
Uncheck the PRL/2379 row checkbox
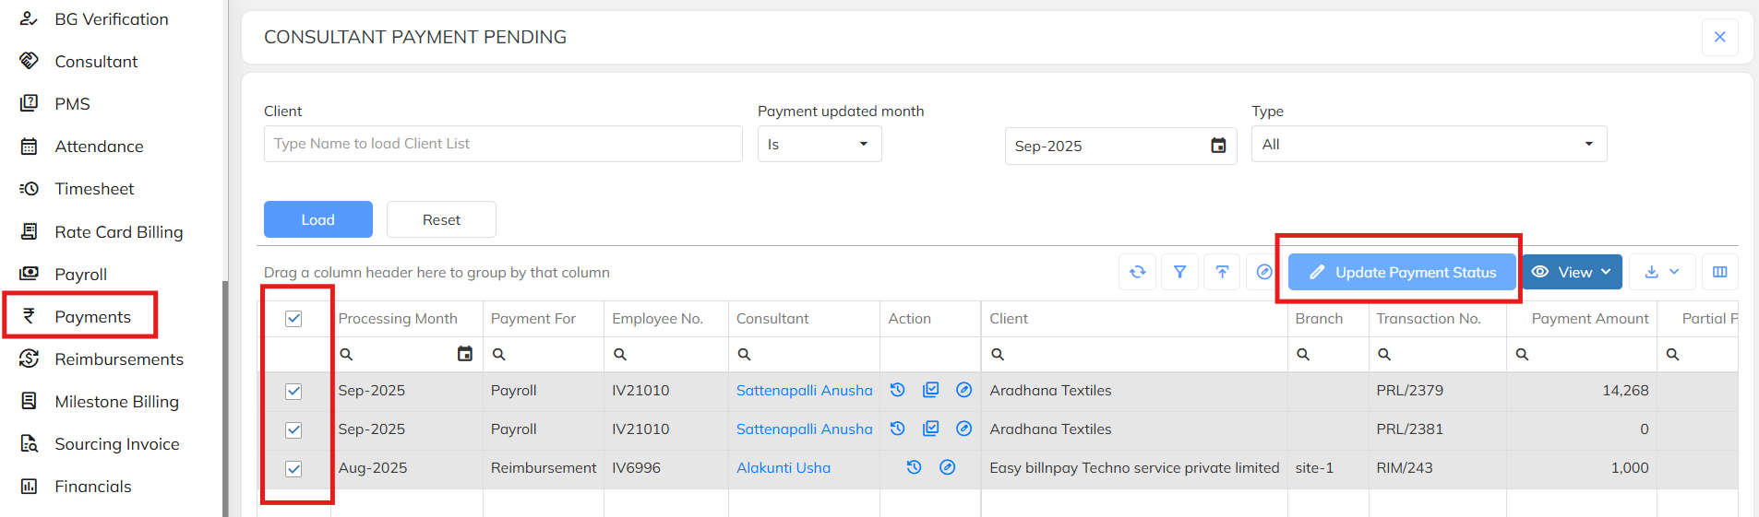click(293, 392)
